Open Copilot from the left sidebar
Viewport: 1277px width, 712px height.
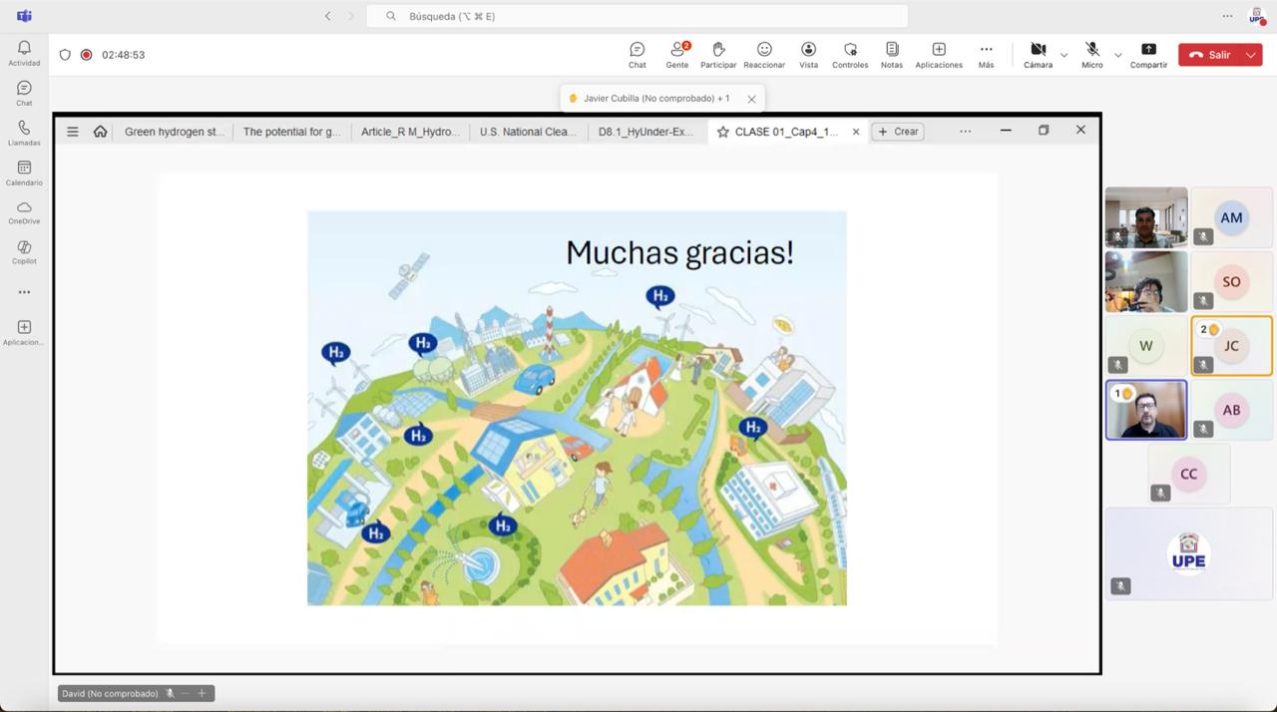23,252
